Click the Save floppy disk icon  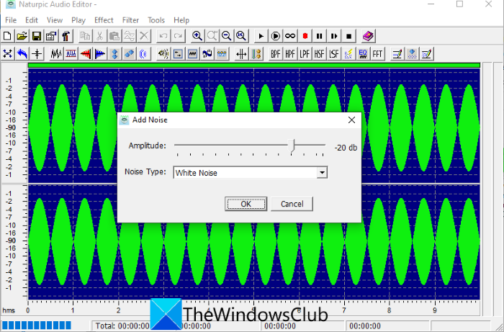(36, 36)
